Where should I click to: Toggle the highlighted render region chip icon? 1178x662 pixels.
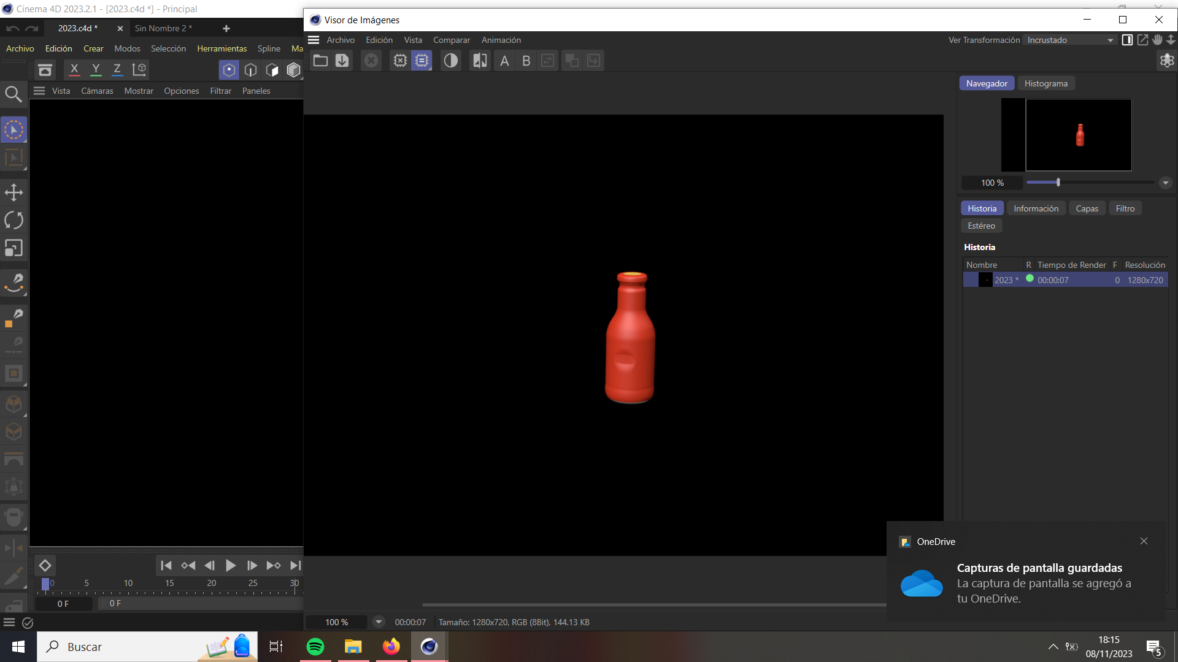(x=422, y=61)
